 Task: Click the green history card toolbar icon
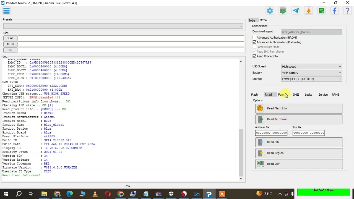pos(322,11)
